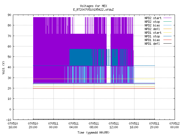Image resolution: width=180 pixels, height=135 pixels.
Task: Click the x-axis label 070510 16:00
Action: [x=13, y=125]
